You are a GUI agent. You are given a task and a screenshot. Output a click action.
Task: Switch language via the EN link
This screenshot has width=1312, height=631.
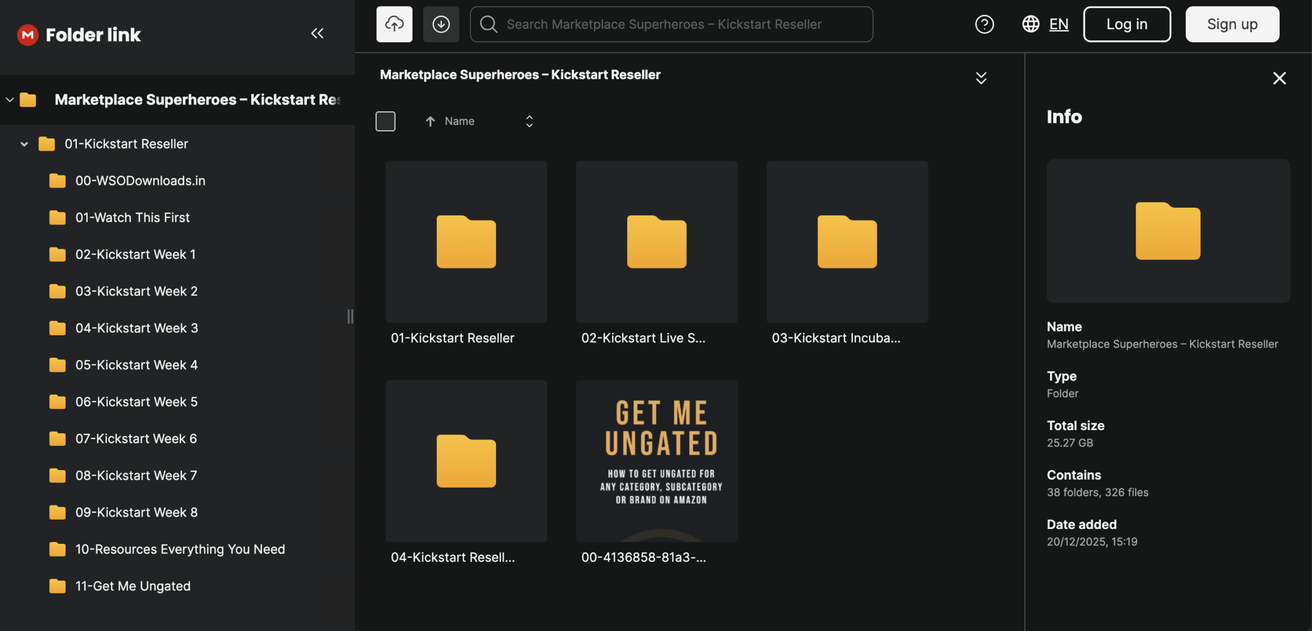coord(1058,24)
